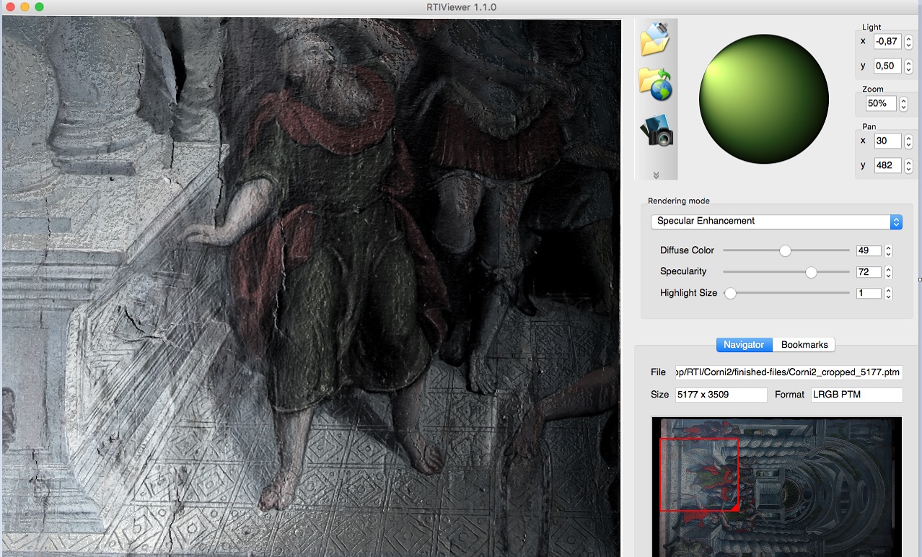
Task: Select the Navigator tab
Action: pos(744,345)
